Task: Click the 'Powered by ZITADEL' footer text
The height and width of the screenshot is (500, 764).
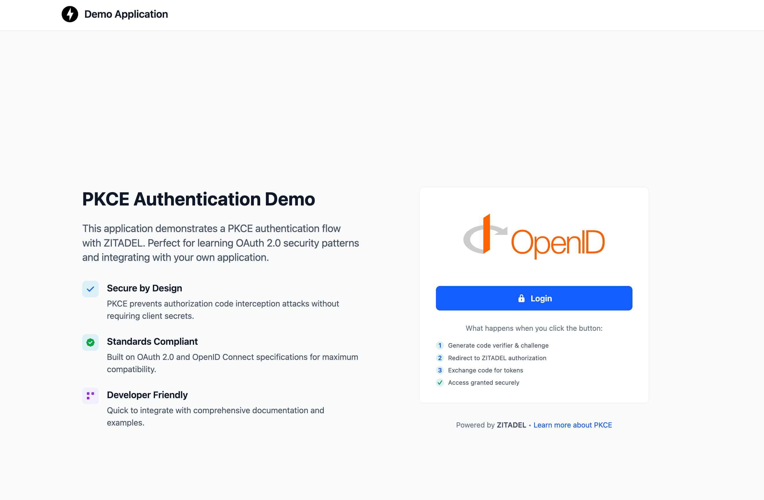Action: 491,425
